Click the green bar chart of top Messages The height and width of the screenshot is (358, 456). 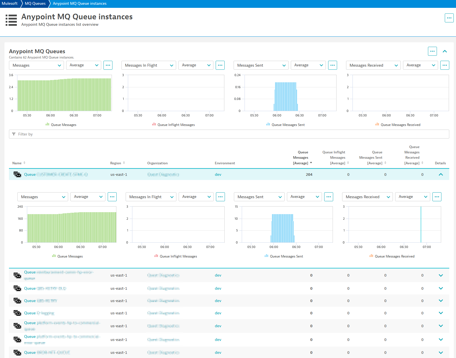(64, 95)
